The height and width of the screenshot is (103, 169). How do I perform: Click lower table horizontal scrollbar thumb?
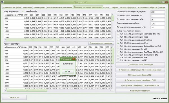click(27, 90)
